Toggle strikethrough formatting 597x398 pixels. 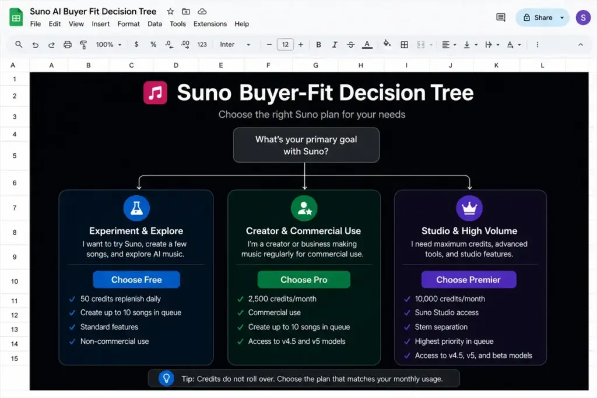pyautogui.click(x=350, y=44)
